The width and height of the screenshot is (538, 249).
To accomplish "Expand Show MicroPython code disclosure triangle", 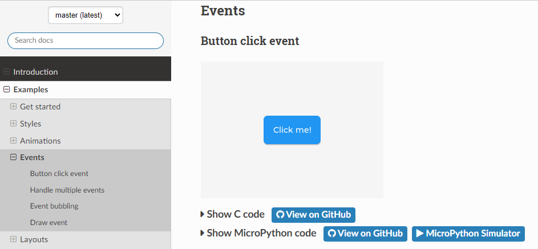I will coord(203,233).
